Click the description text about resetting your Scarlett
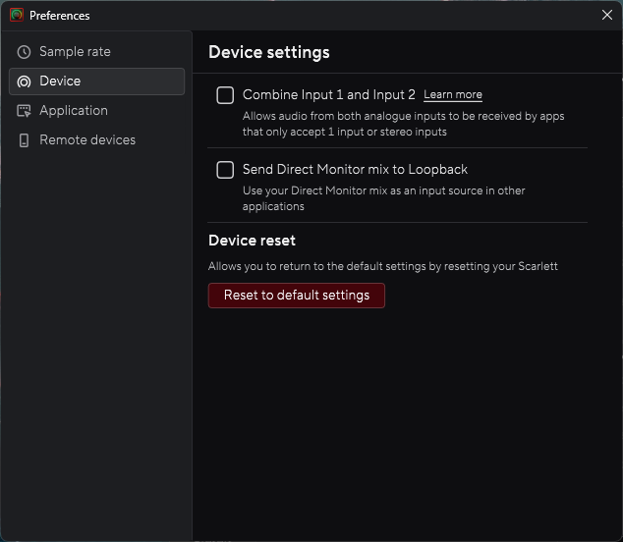 tap(382, 266)
